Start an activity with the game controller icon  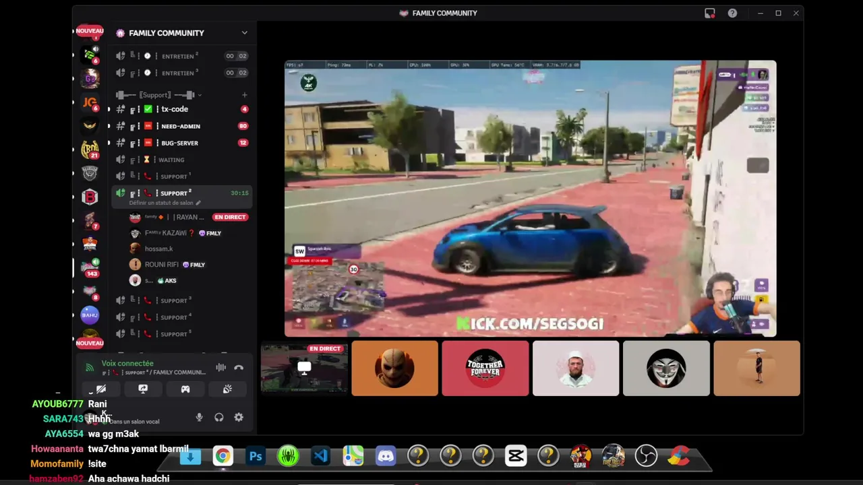(185, 389)
